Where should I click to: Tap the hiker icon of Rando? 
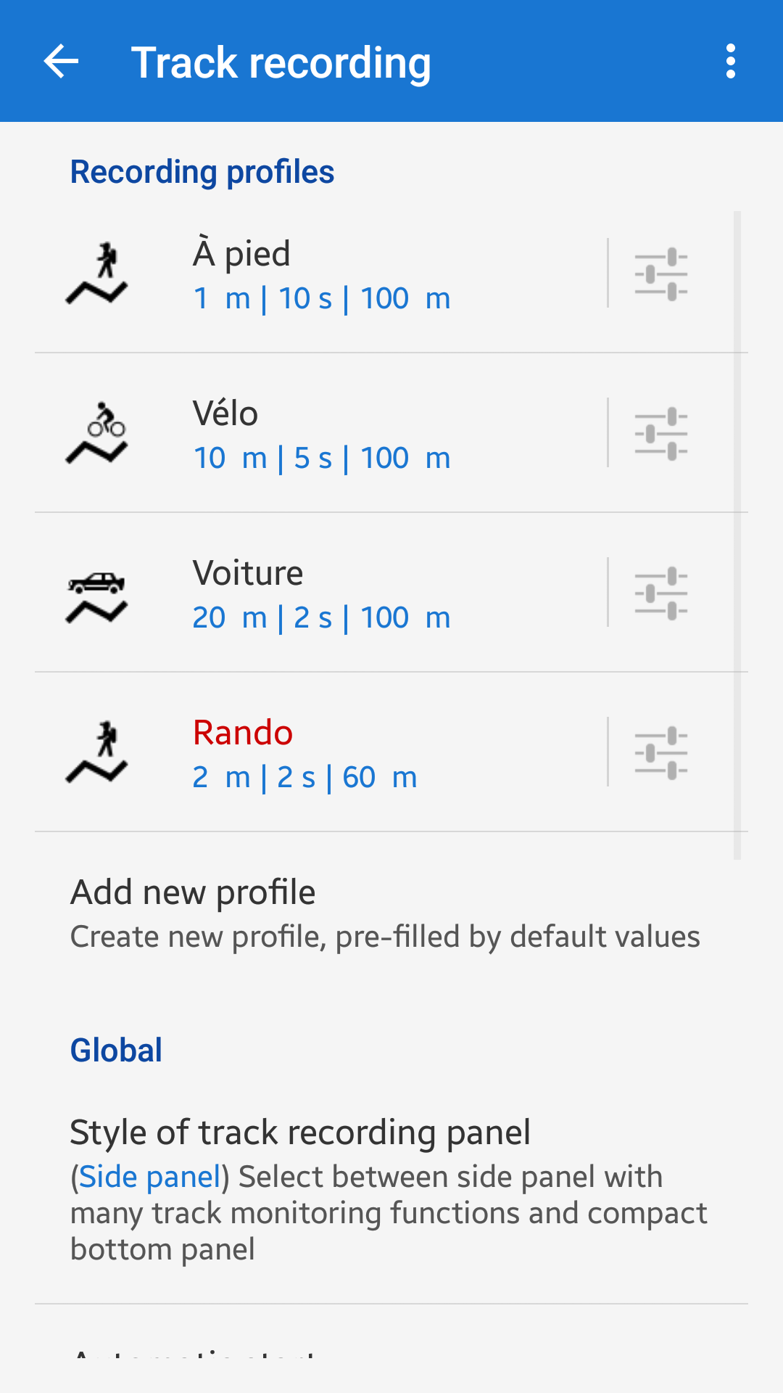point(97,752)
